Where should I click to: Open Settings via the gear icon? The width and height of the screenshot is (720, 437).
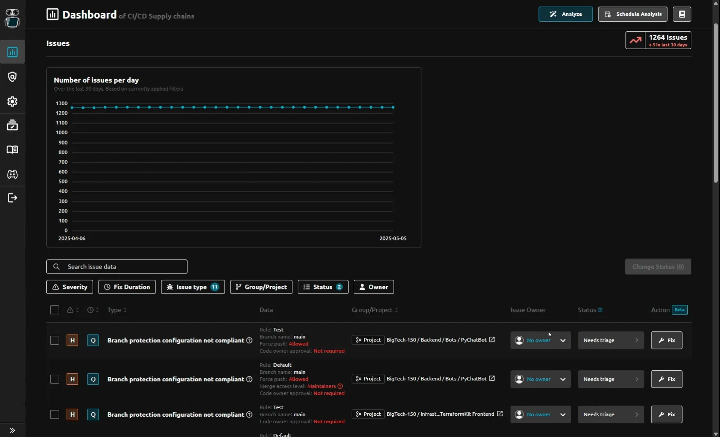coord(12,101)
